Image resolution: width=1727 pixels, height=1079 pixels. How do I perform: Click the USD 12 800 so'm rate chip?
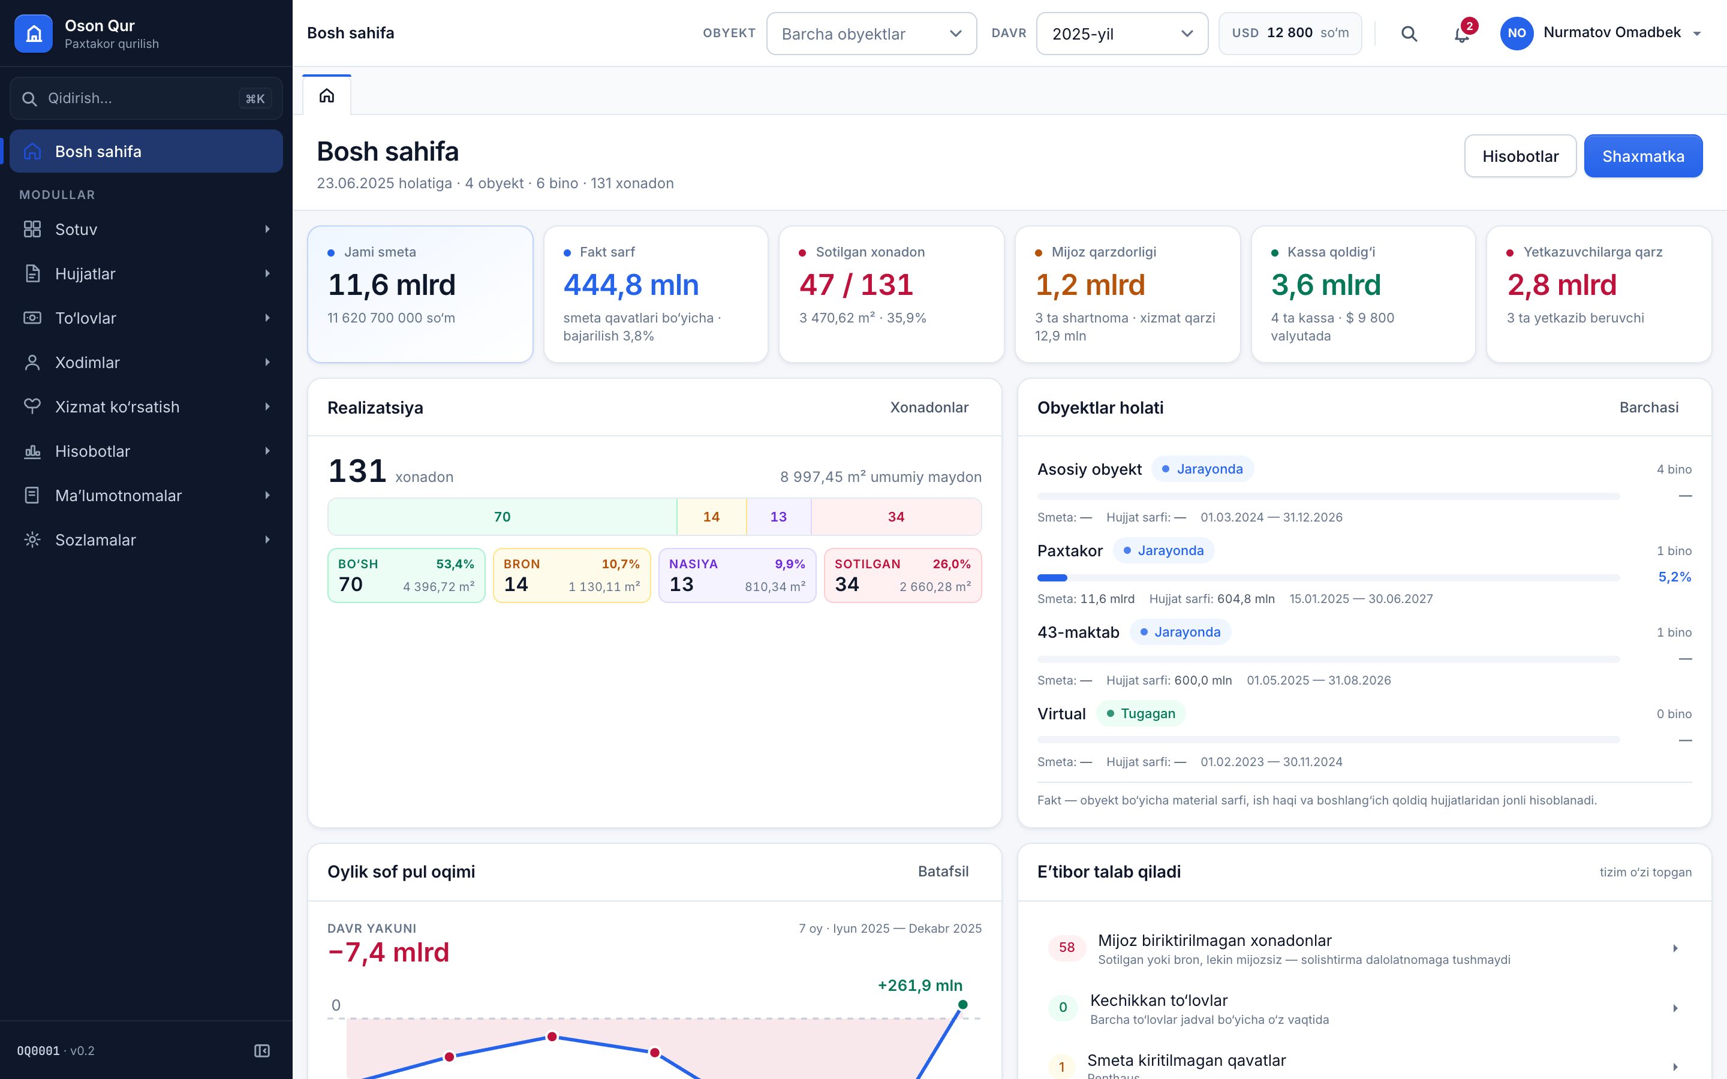(1289, 33)
